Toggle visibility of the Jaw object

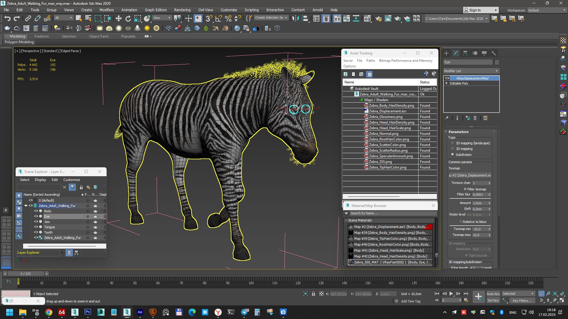tap(36, 222)
